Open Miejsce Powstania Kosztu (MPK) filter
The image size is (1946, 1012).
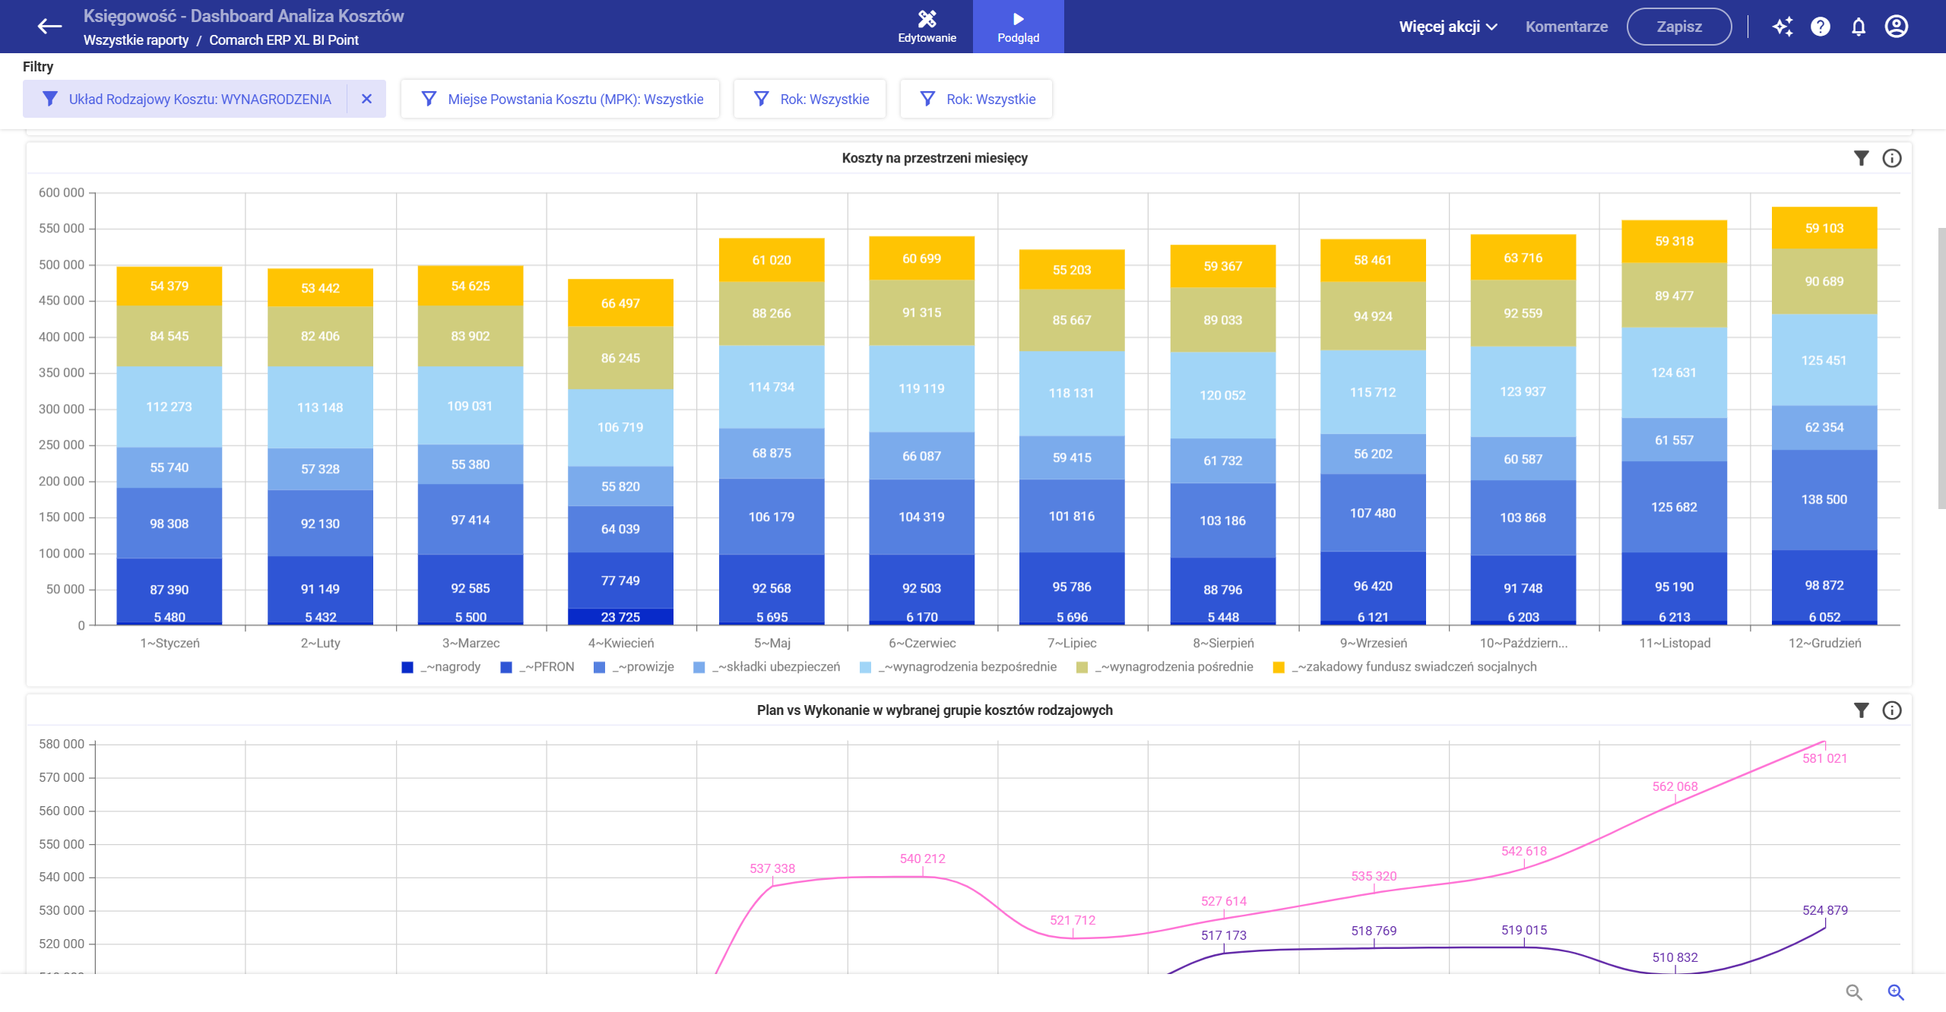point(560,99)
